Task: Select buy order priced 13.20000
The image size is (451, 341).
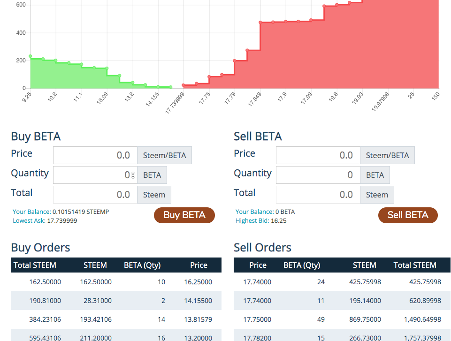Action: (x=116, y=335)
